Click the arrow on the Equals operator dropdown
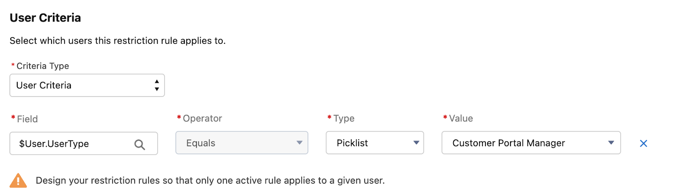Screen dimensions: 688x196 pyautogui.click(x=299, y=143)
